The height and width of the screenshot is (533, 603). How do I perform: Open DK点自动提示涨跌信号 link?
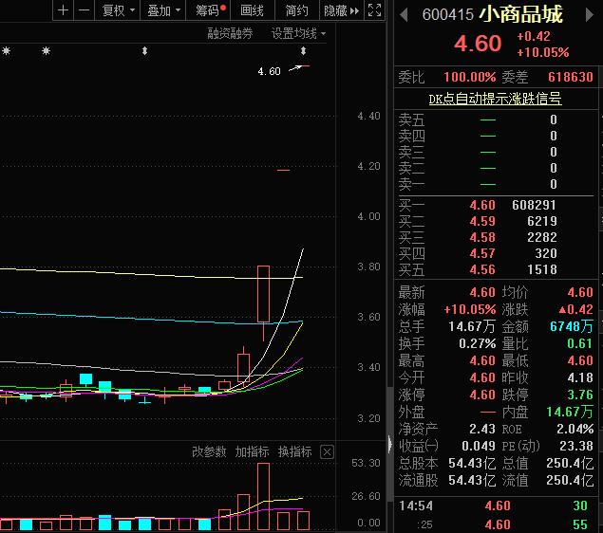click(495, 99)
